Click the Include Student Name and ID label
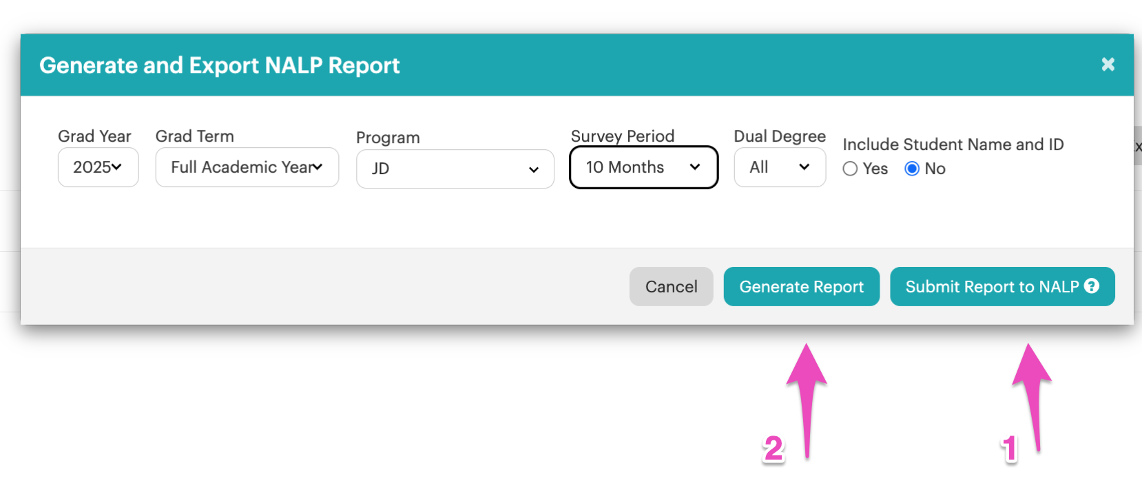This screenshot has height=483, width=1142. click(x=953, y=144)
